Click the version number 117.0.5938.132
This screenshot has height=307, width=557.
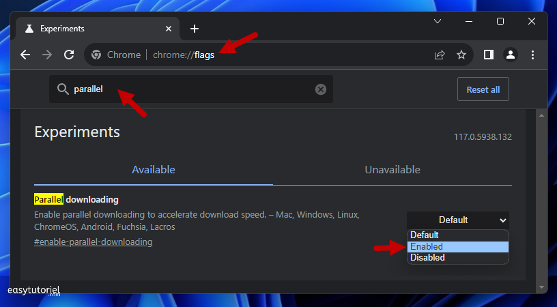pos(483,137)
